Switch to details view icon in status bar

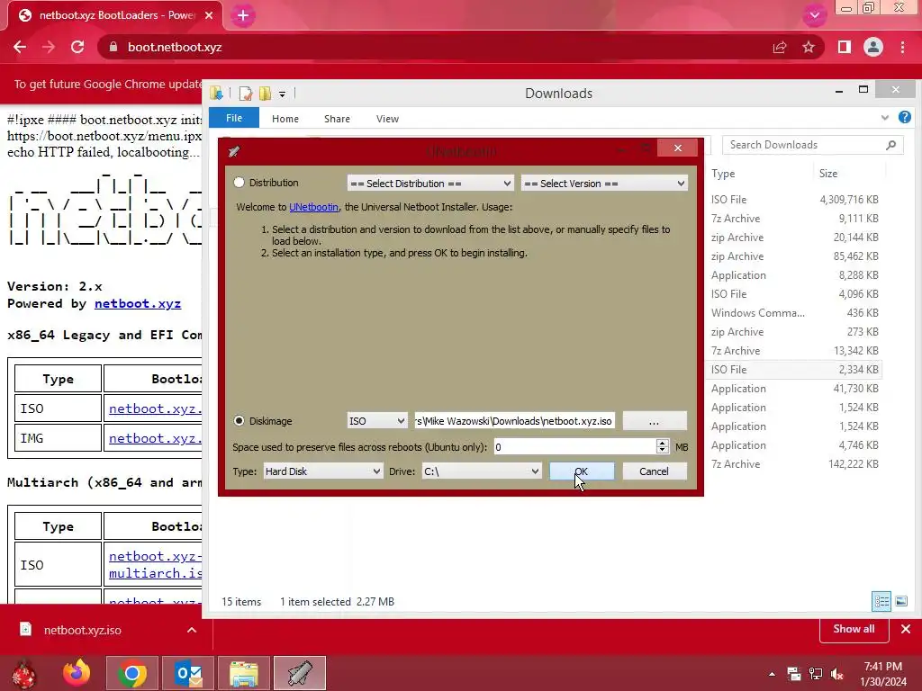881,601
